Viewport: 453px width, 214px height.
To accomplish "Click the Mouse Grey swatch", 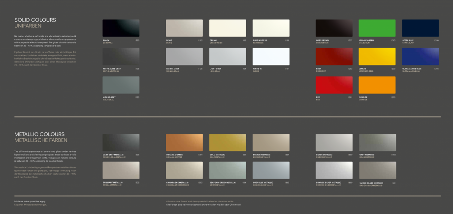I will point(121,85).
